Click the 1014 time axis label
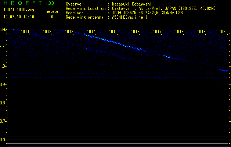 91,32
